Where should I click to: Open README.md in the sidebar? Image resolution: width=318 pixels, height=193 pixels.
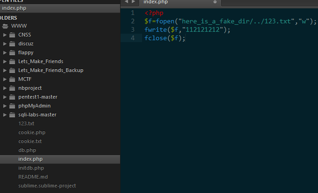pos(33,177)
